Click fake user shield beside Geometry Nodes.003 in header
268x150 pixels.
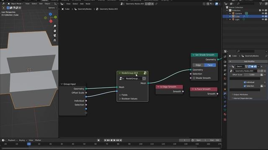pyautogui.click(x=147, y=4)
